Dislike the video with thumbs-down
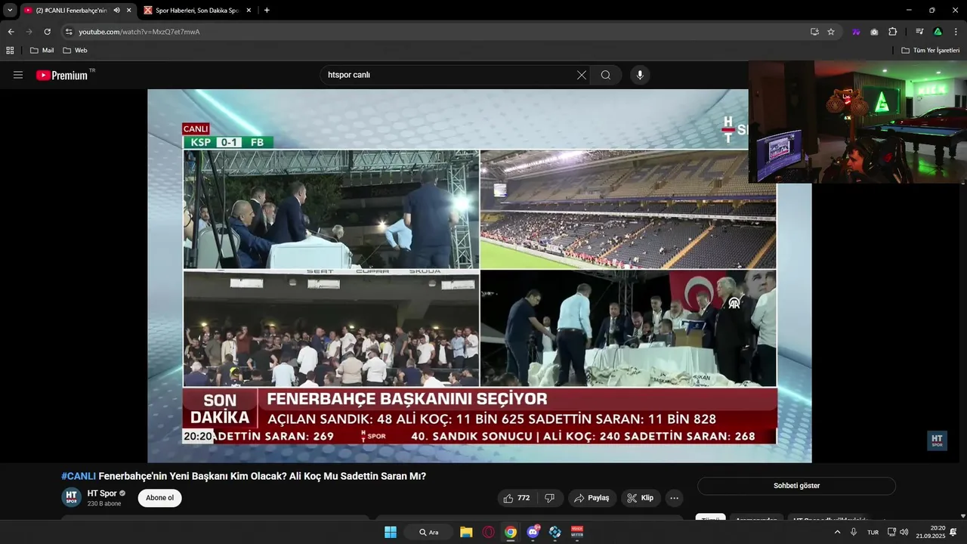967x544 pixels. (x=550, y=498)
